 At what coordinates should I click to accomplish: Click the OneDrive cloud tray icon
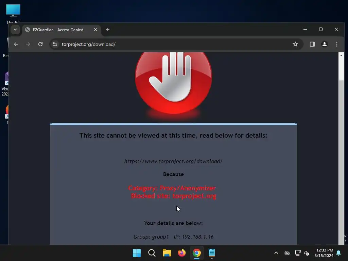287,253
